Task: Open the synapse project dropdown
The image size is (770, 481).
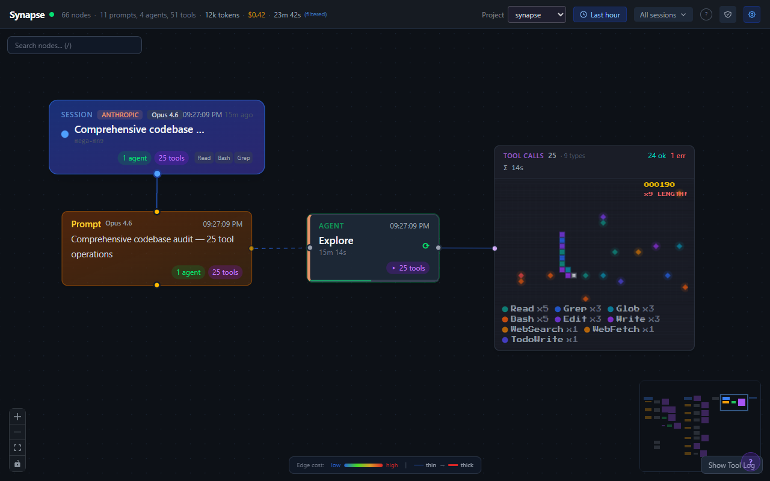Action: [x=537, y=14]
